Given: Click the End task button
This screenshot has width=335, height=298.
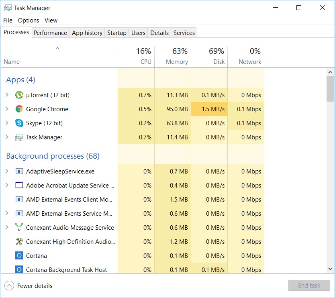Looking at the screenshot, I should click(x=309, y=285).
